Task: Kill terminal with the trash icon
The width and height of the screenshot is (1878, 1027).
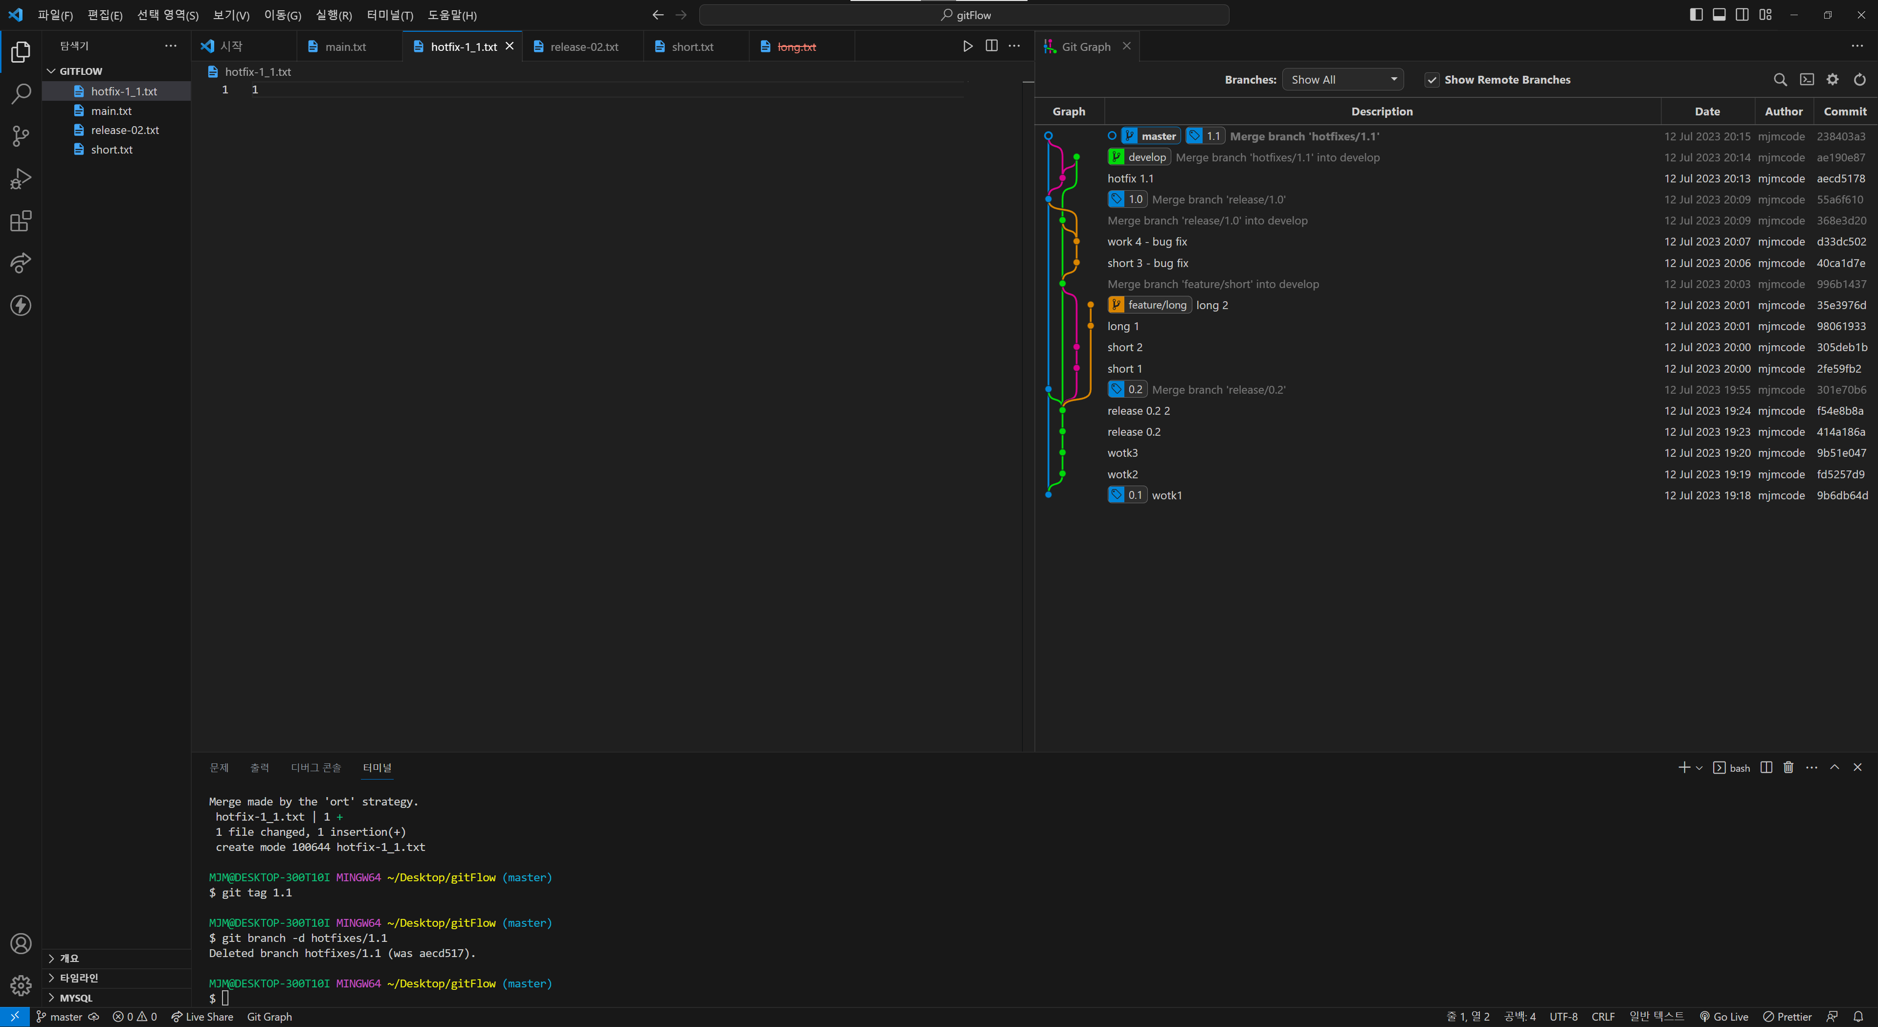Action: pyautogui.click(x=1789, y=767)
